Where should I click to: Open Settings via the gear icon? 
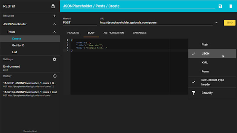click(x=55, y=60)
